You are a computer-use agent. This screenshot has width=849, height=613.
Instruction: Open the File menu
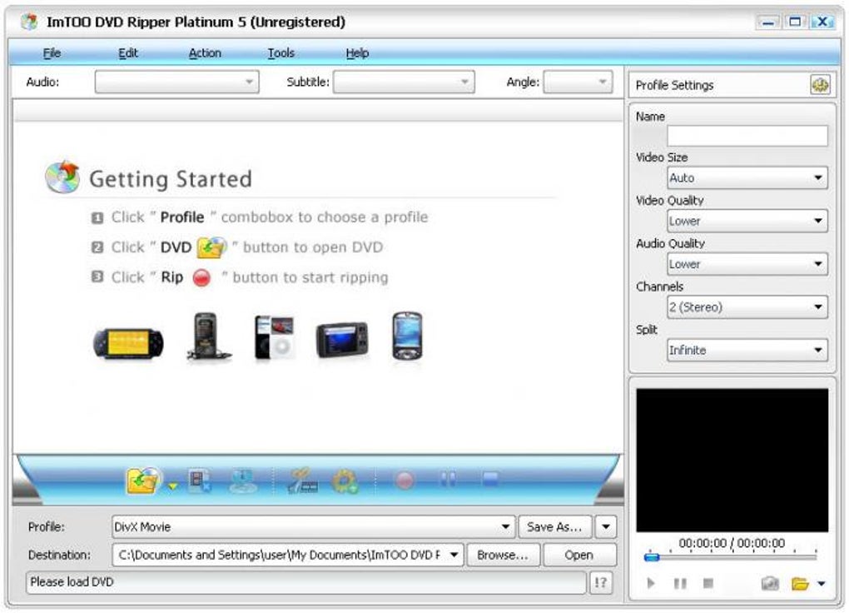tap(52, 53)
